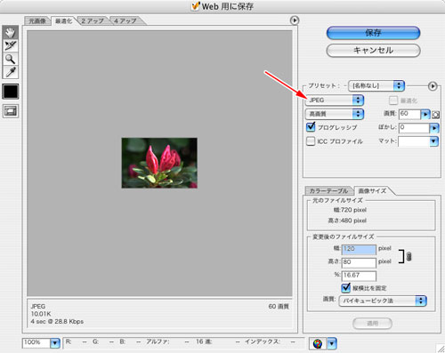This screenshot has width=445, height=353.
Task: Click the 10.01K file size text
Action: (x=41, y=314)
